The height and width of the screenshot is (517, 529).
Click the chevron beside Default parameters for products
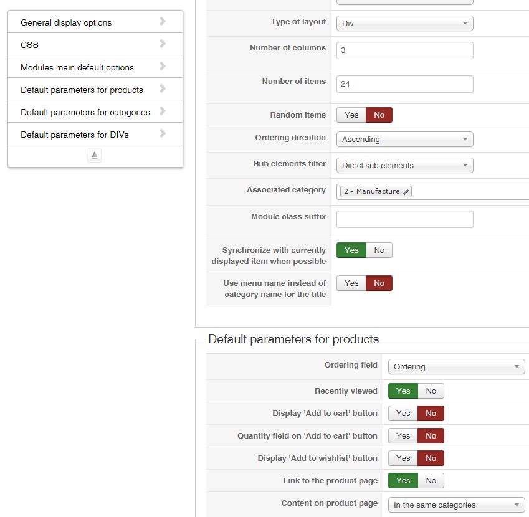(163, 88)
